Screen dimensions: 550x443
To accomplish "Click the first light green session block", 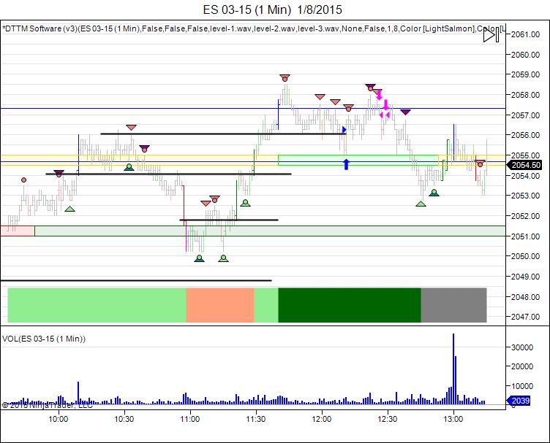I will 97,305.
